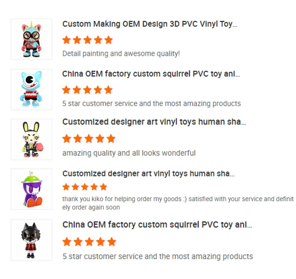Open the first 'China OEM factory custom squirrel' title

[x=151, y=74]
